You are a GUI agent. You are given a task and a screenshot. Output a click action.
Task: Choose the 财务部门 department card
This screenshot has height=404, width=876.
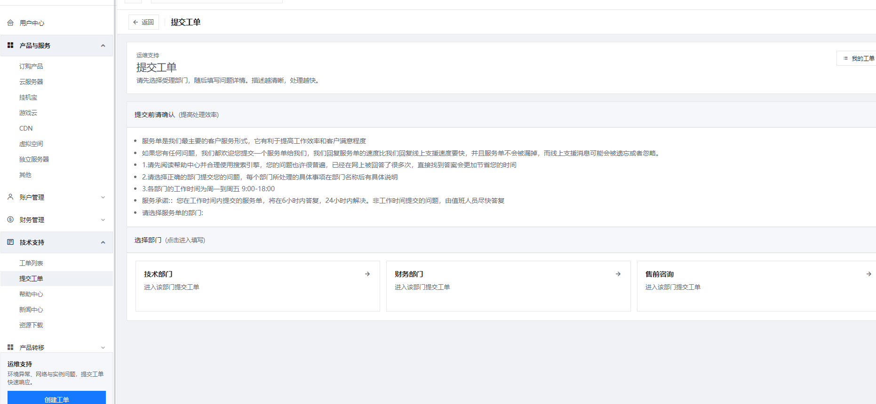(509, 286)
